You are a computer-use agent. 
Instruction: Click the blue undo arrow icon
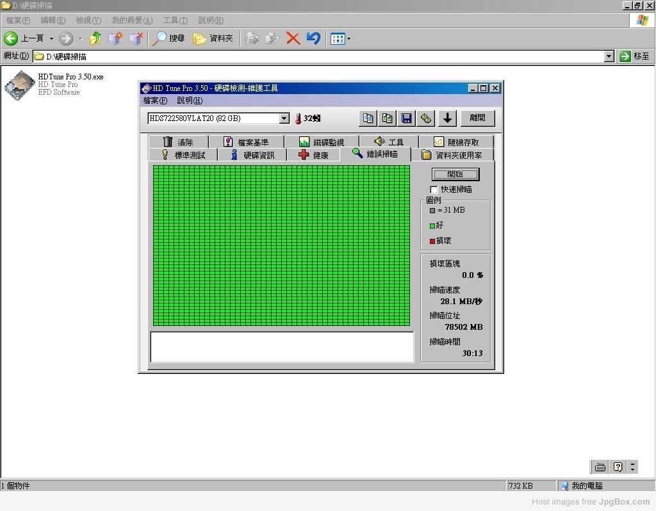click(x=313, y=38)
